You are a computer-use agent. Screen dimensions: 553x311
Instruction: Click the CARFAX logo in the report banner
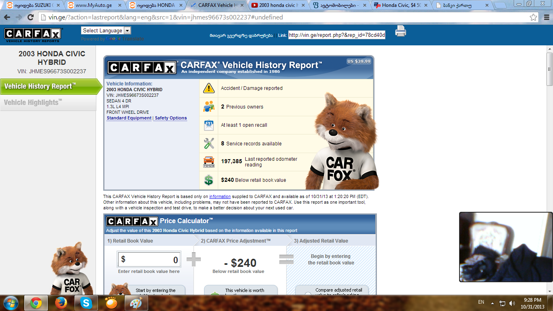(142, 68)
